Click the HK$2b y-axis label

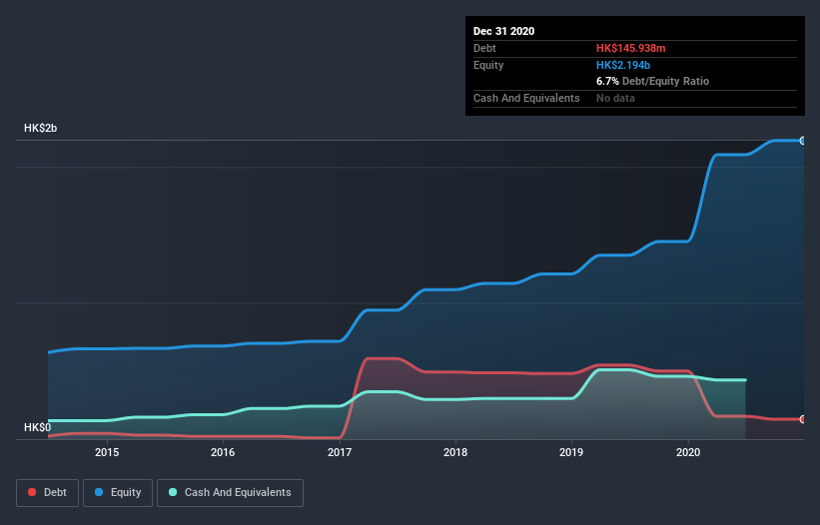click(x=40, y=128)
